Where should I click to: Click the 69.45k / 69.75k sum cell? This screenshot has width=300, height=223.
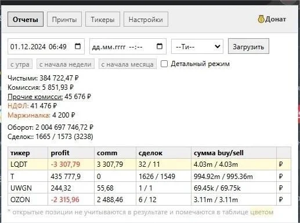coord(234,188)
